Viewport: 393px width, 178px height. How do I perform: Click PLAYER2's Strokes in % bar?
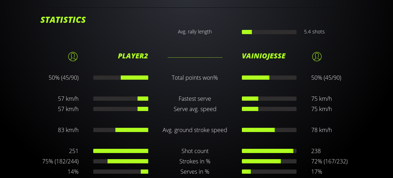(x=121, y=161)
